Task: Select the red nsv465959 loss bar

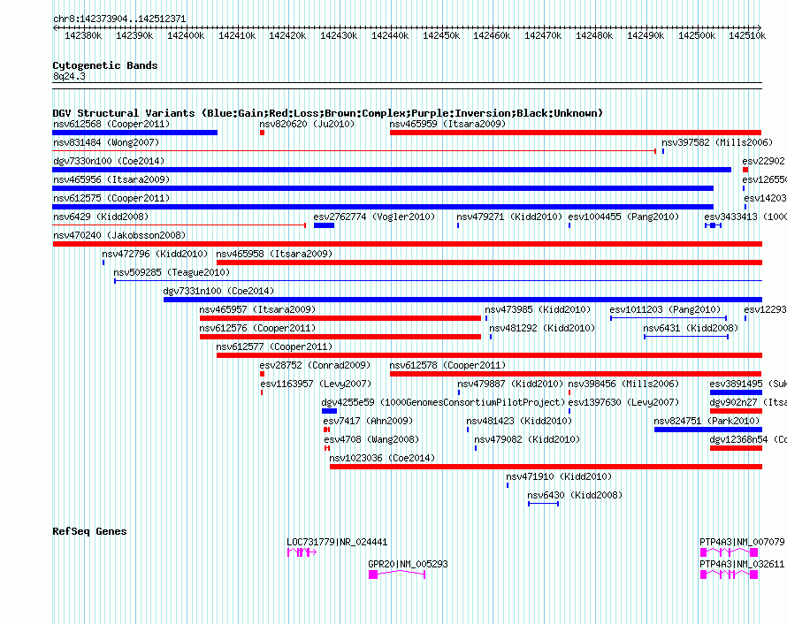Action: [576, 133]
